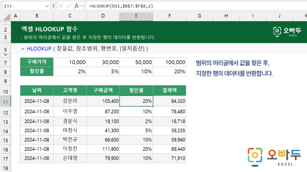Select row 17 header
The height and width of the screenshot is (172, 307).
coord(6,159)
